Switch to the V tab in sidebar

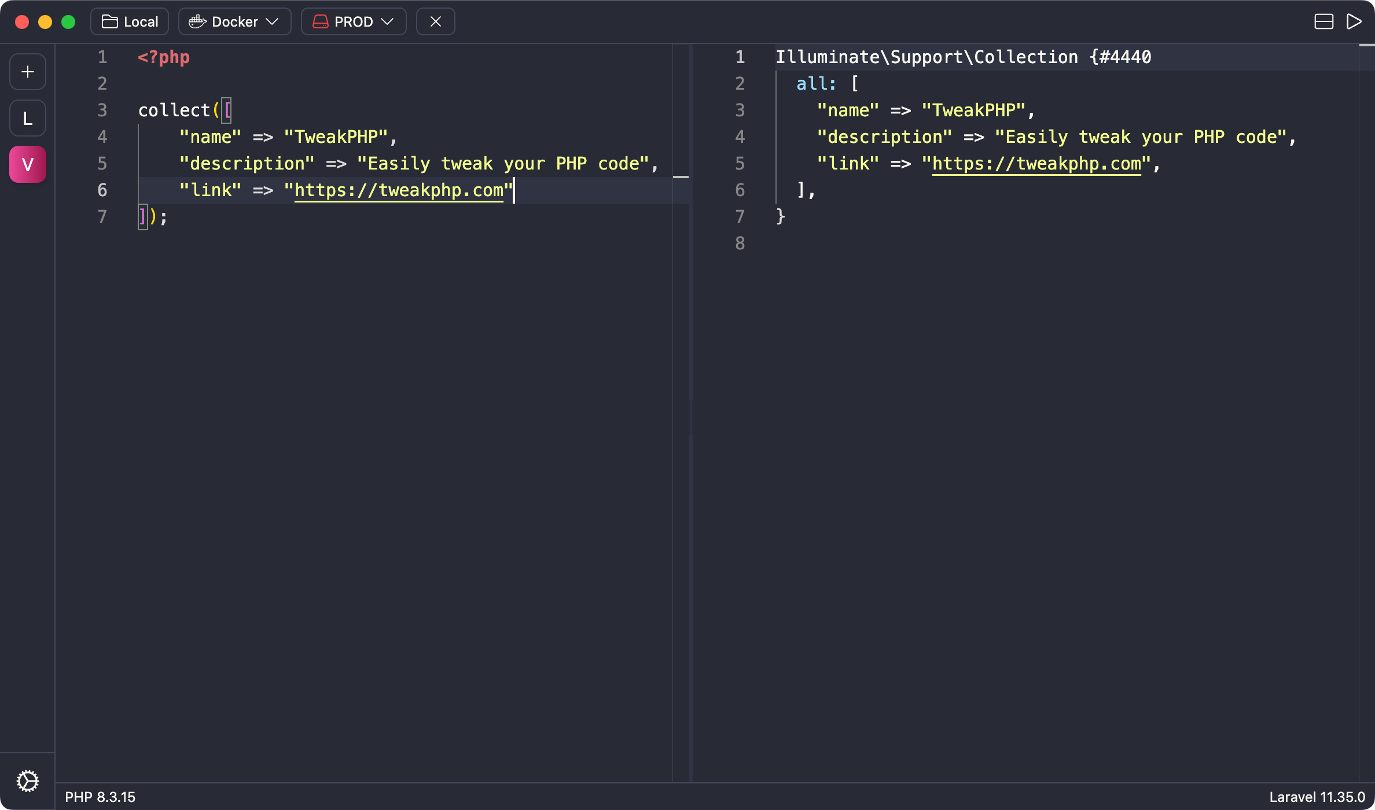28,164
